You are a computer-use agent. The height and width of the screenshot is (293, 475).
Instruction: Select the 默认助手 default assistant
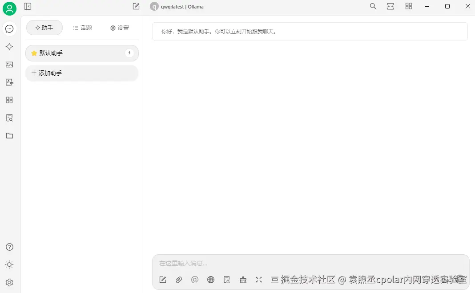point(52,53)
